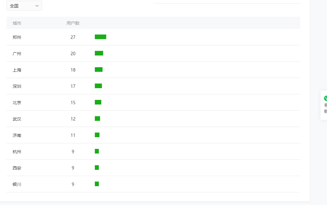327x205 pixels.
Task: Click the user count 11 for 济南
Action: click(73, 135)
